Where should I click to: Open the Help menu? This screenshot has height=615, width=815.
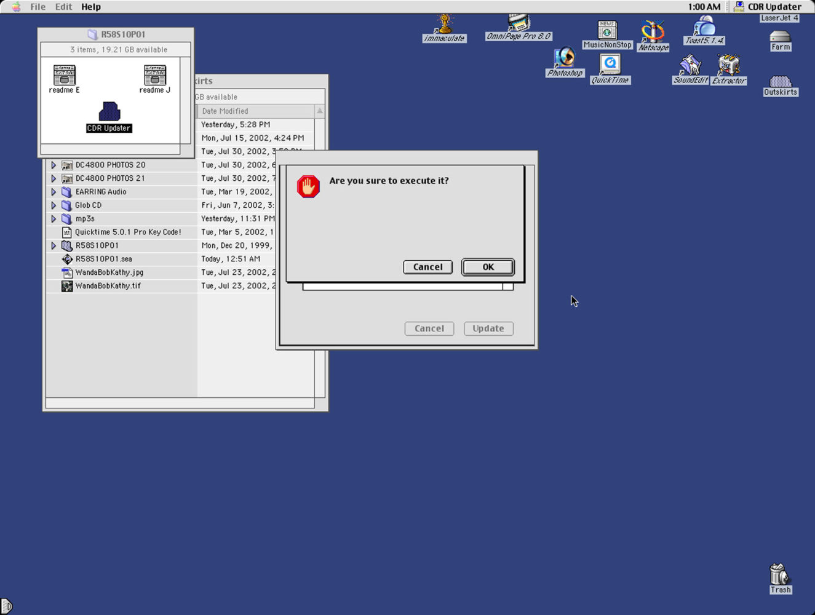(x=90, y=7)
